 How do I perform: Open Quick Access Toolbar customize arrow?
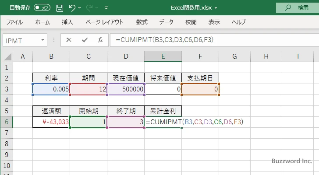coord(106,8)
